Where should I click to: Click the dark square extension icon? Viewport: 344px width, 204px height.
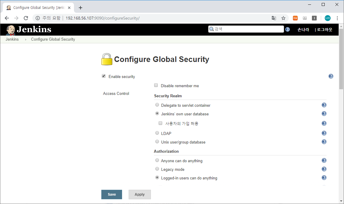point(314,18)
